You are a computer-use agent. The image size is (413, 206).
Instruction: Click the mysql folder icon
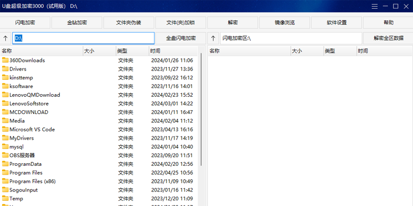[x=5, y=147]
